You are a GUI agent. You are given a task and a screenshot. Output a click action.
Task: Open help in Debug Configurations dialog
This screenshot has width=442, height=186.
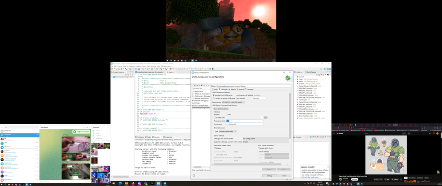click(x=194, y=175)
